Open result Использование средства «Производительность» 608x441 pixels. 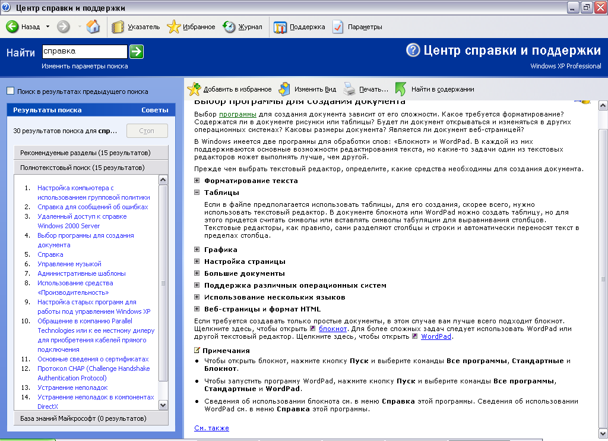[75, 288]
